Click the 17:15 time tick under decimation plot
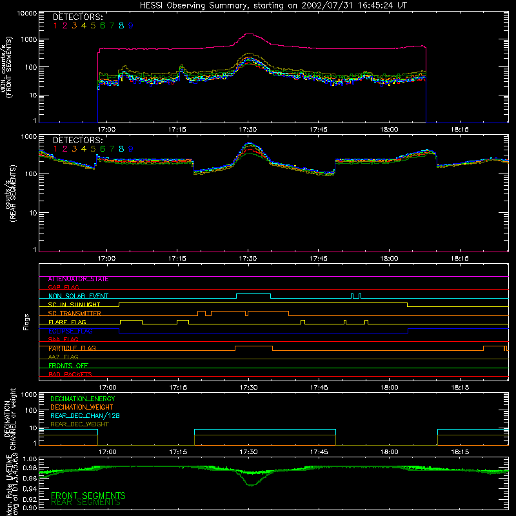Image resolution: width=516 pixels, height=516 pixels. click(178, 452)
